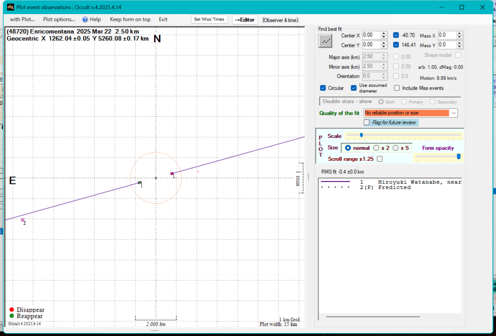496x336 pixels.
Task: Click the Occult app icon in title bar
Action: point(11,7)
